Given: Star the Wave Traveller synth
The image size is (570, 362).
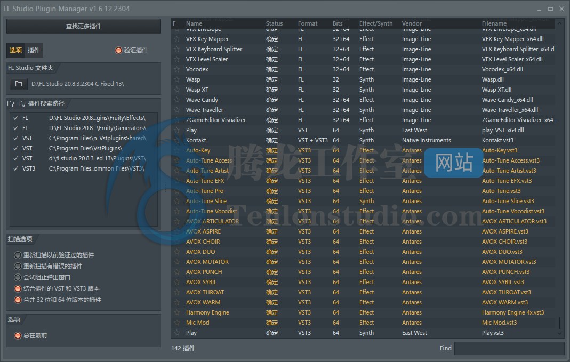Looking at the screenshot, I should point(176,110).
